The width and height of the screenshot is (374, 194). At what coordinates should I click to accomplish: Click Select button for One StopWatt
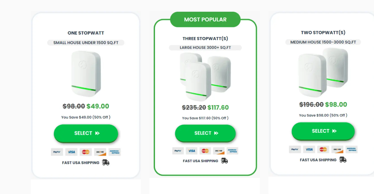[86, 134]
